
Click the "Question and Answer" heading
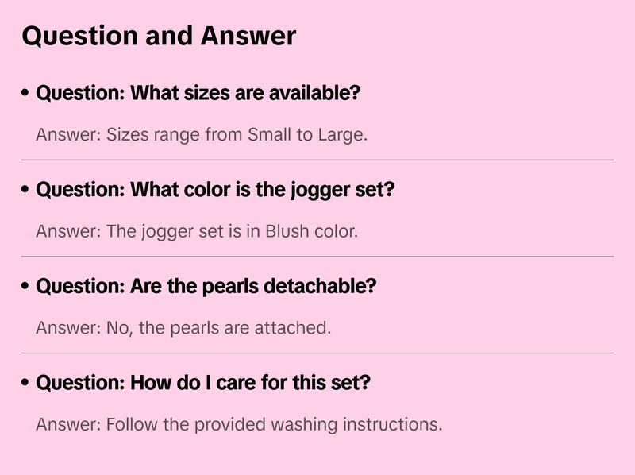tap(159, 37)
